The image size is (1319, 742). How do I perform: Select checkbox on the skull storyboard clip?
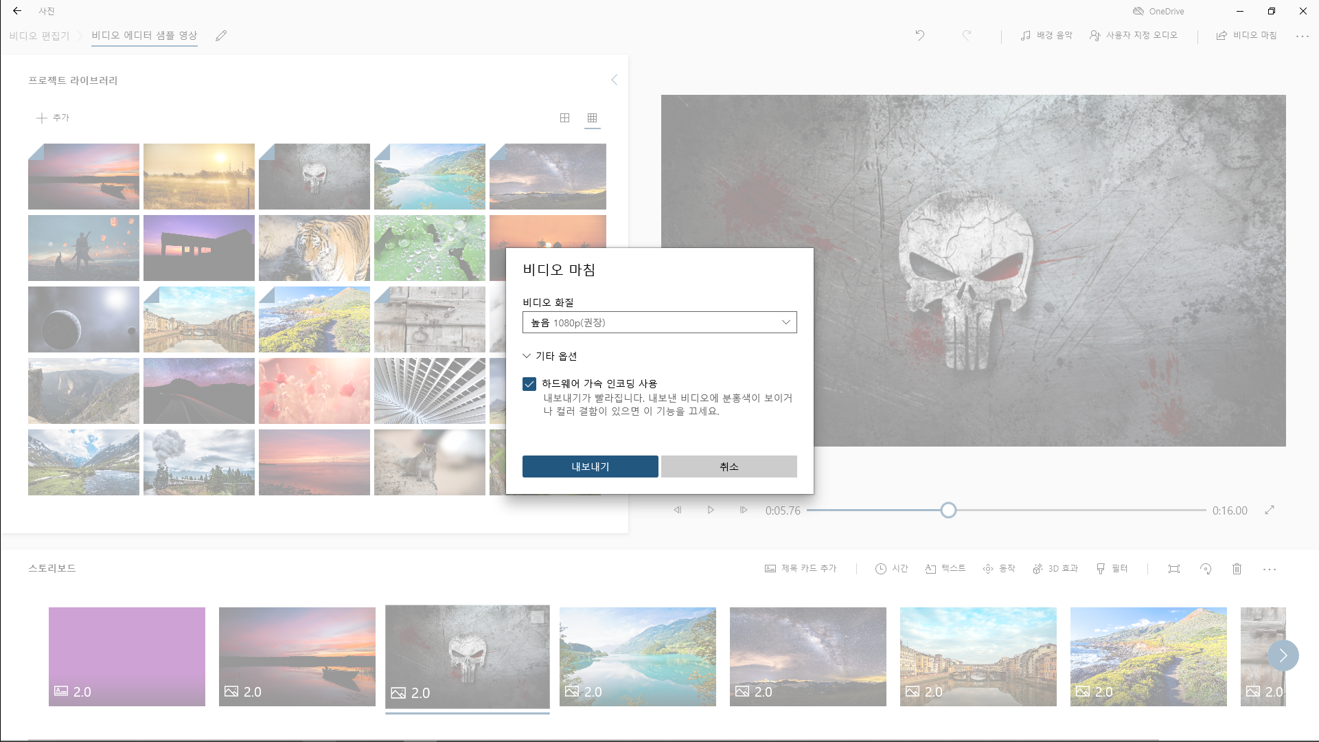537,618
